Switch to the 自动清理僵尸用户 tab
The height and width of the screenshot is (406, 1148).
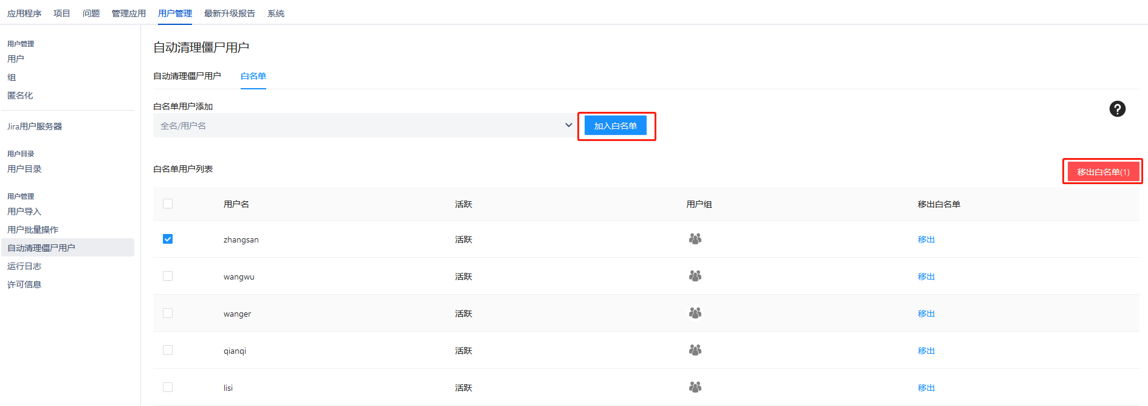pyautogui.click(x=187, y=76)
